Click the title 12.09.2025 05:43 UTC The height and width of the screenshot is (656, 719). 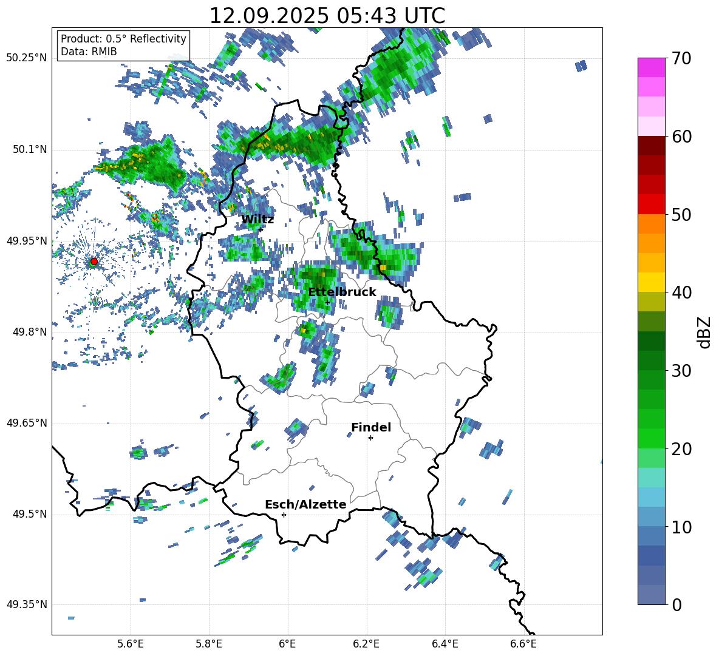327,16
